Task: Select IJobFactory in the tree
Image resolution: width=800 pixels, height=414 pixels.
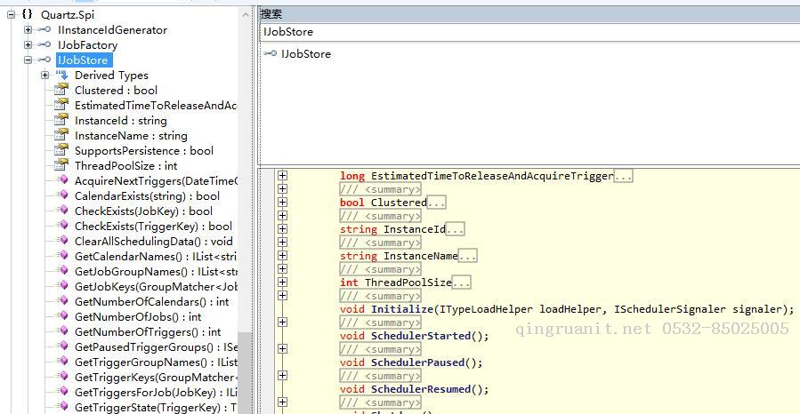Action: coord(87,45)
